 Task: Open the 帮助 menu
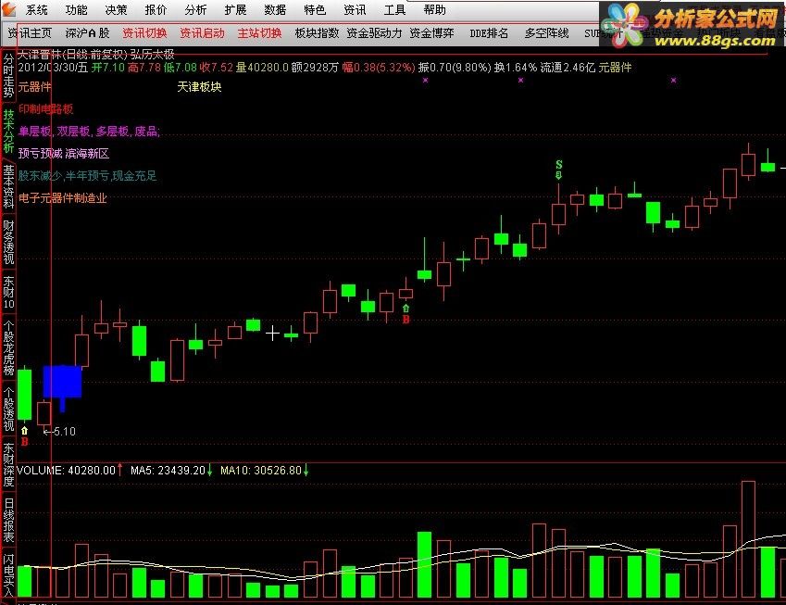(x=434, y=10)
